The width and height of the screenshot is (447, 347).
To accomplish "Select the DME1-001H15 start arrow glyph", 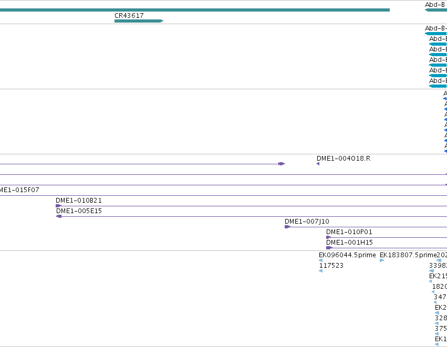I will pyautogui.click(x=329, y=248).
